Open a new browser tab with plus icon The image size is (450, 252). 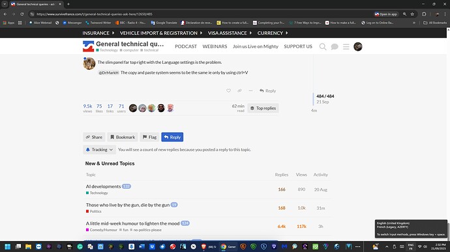(x=68, y=4)
